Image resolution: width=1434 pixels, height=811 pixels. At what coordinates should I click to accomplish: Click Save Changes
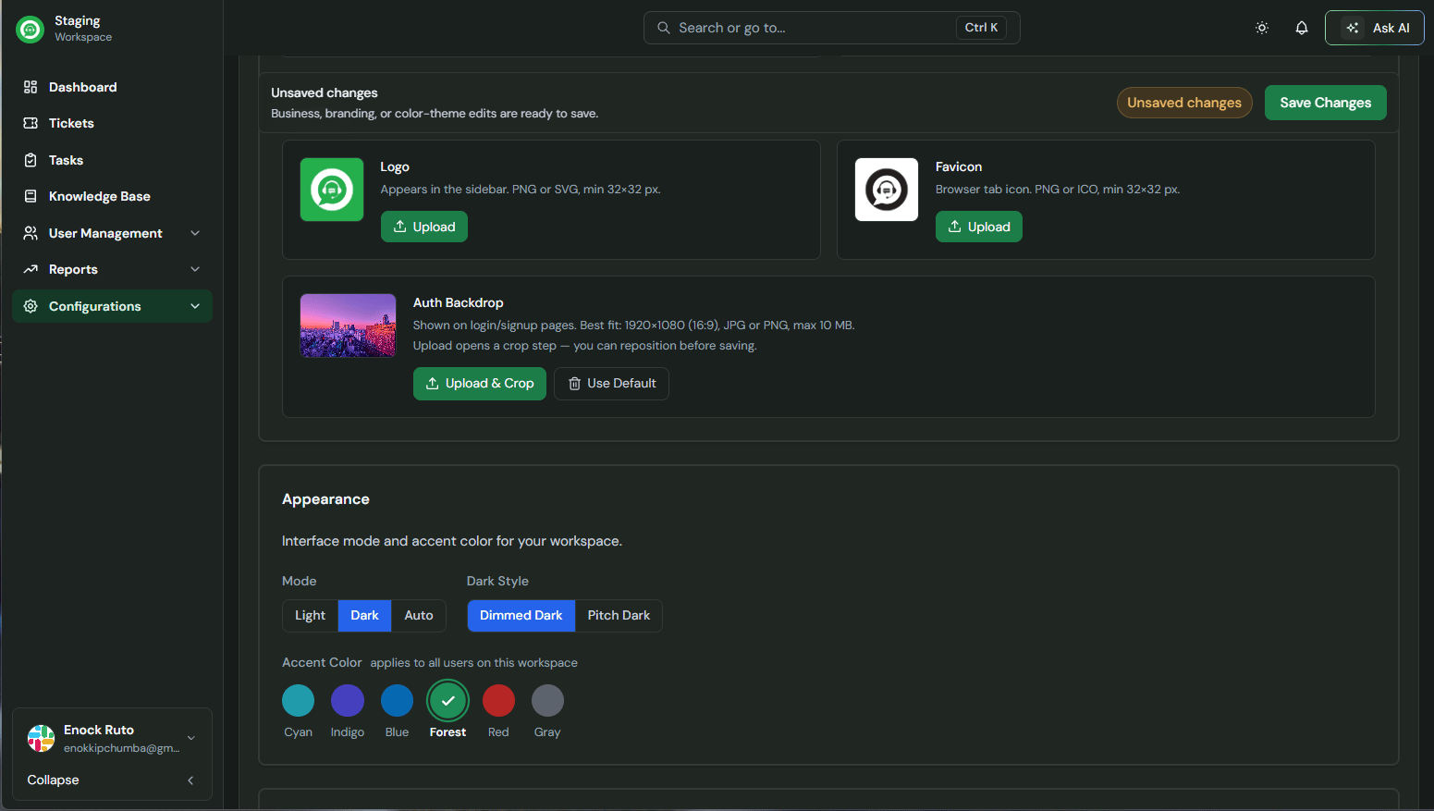[1325, 103]
